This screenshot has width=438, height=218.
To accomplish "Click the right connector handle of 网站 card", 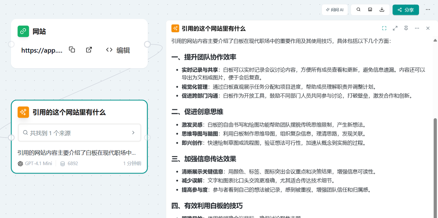I will 147,44.
